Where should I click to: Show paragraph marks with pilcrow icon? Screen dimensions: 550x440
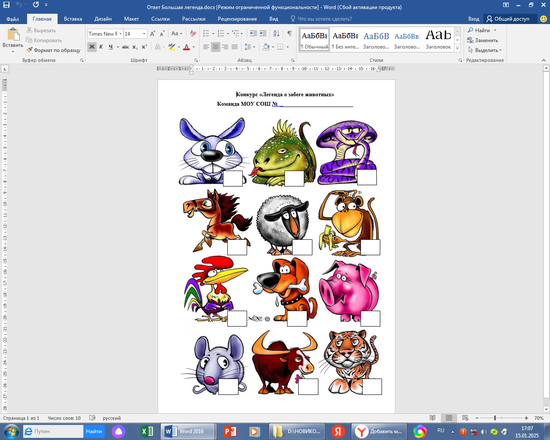(289, 34)
